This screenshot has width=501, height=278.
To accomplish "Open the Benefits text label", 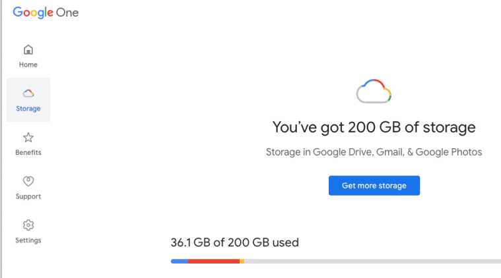I will pos(28,152).
